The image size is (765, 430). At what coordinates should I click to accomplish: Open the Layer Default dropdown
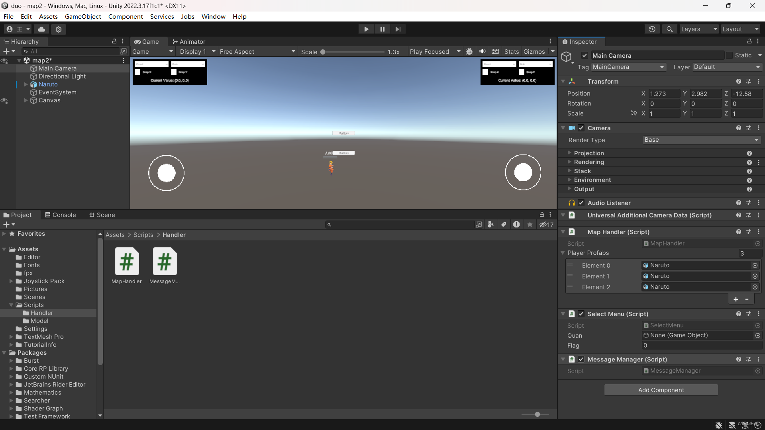coord(727,67)
